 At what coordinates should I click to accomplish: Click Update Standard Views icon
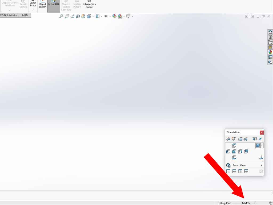pyautogui.click(x=240, y=139)
